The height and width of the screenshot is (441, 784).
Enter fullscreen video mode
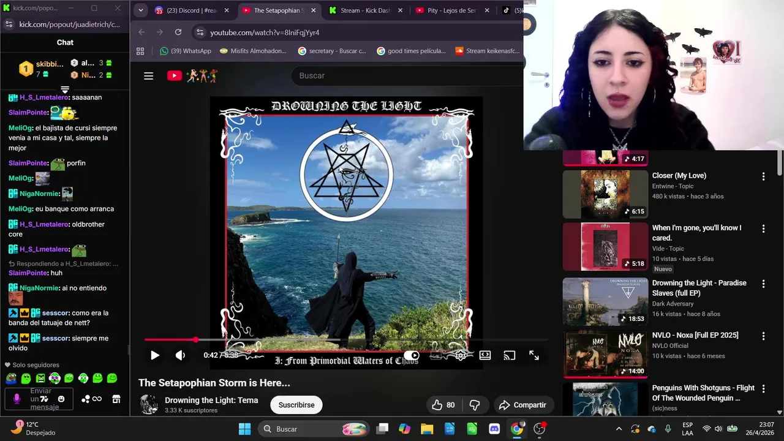pos(534,355)
